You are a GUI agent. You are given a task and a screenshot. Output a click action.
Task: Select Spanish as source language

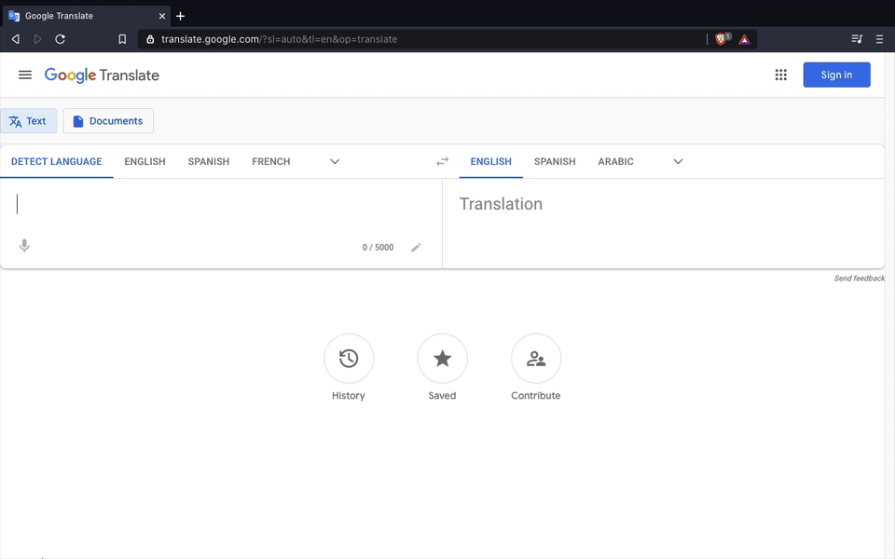208,161
